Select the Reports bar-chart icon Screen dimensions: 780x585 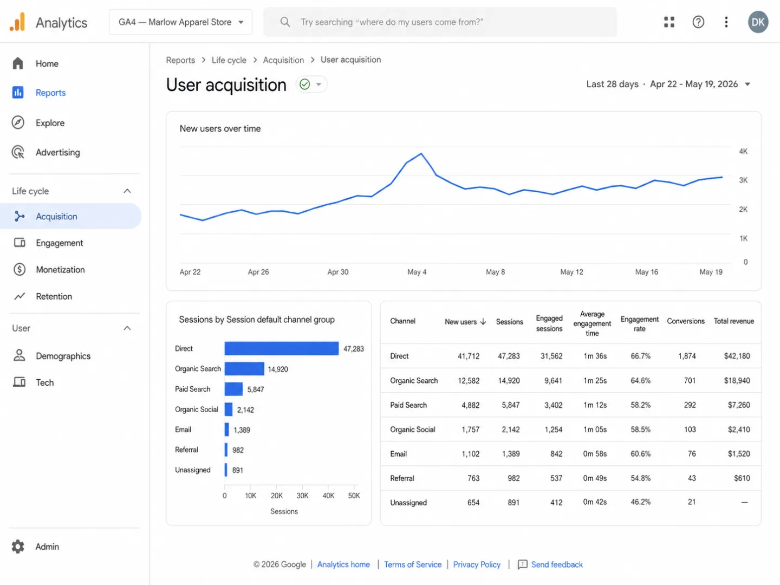tap(18, 93)
